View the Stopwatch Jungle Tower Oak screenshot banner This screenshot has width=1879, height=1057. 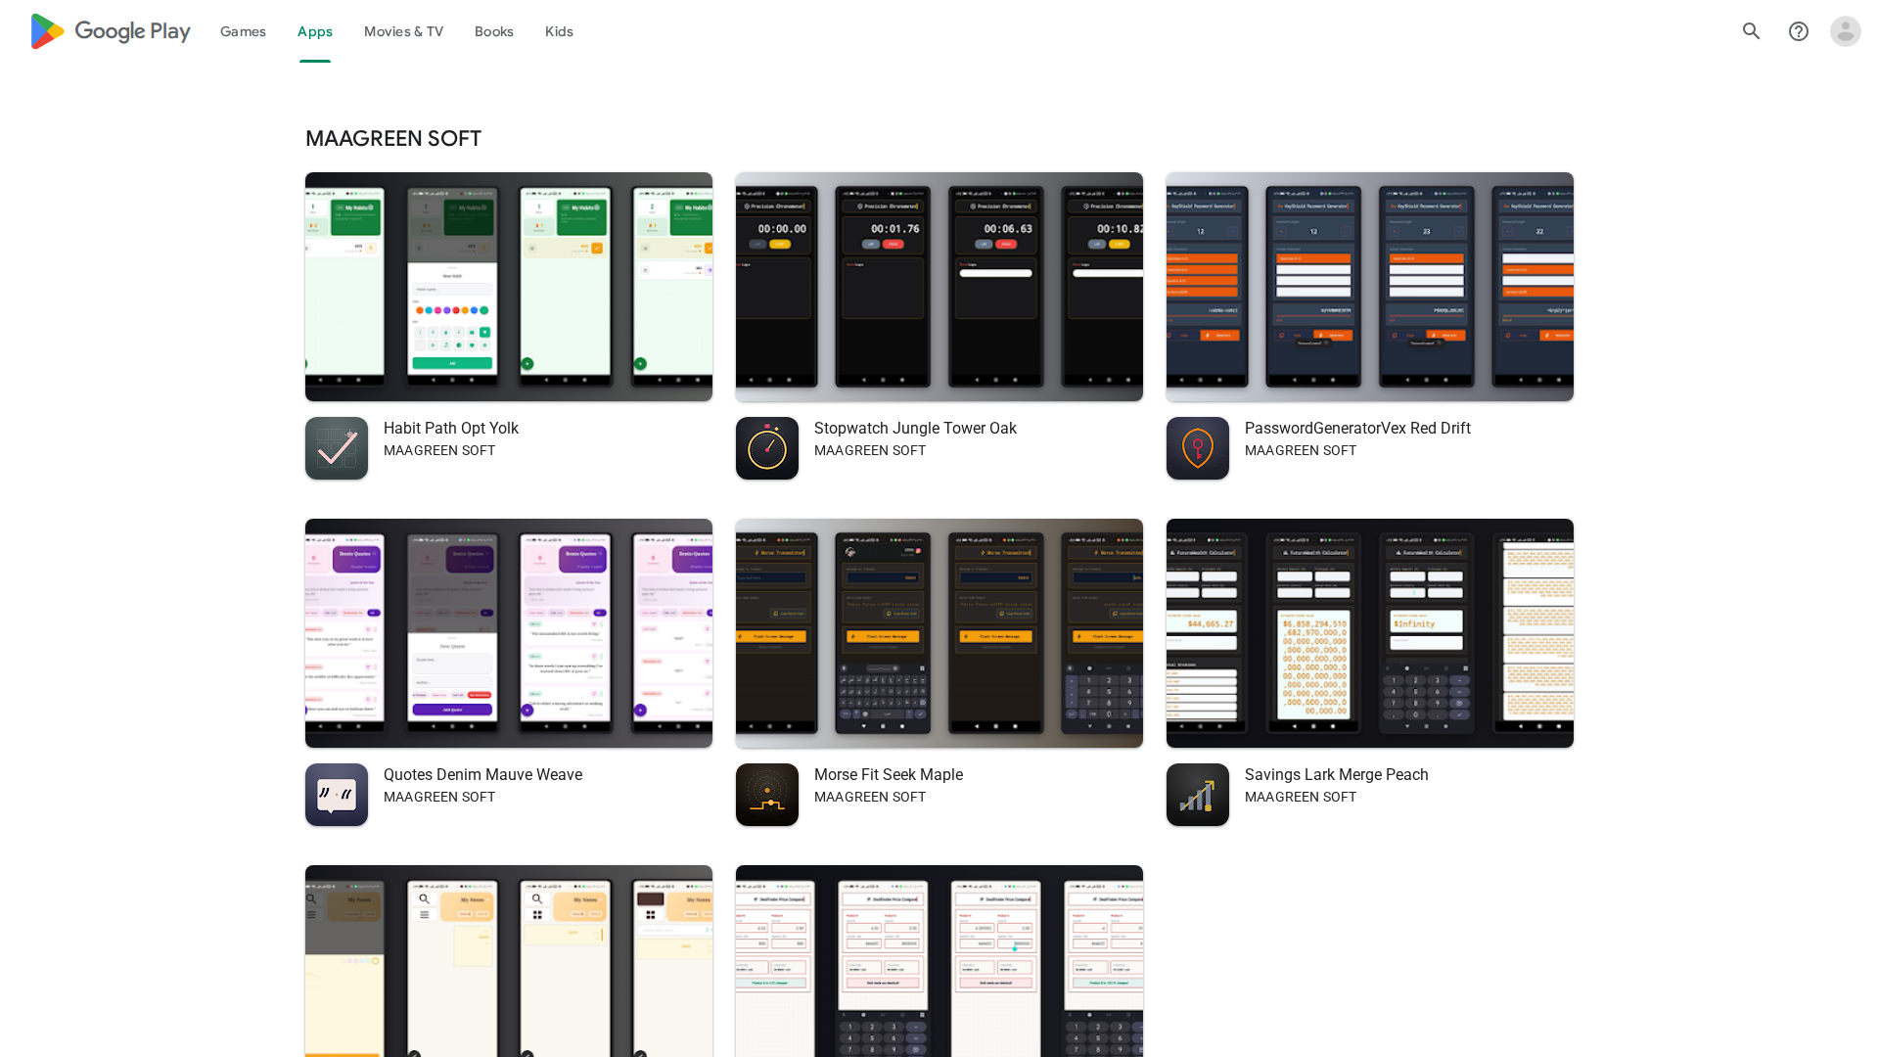(x=939, y=287)
